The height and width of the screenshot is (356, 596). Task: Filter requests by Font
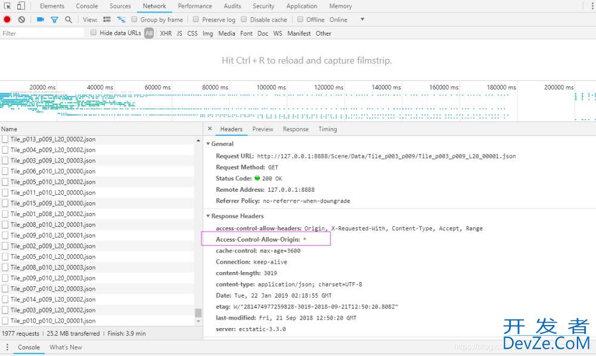point(246,33)
